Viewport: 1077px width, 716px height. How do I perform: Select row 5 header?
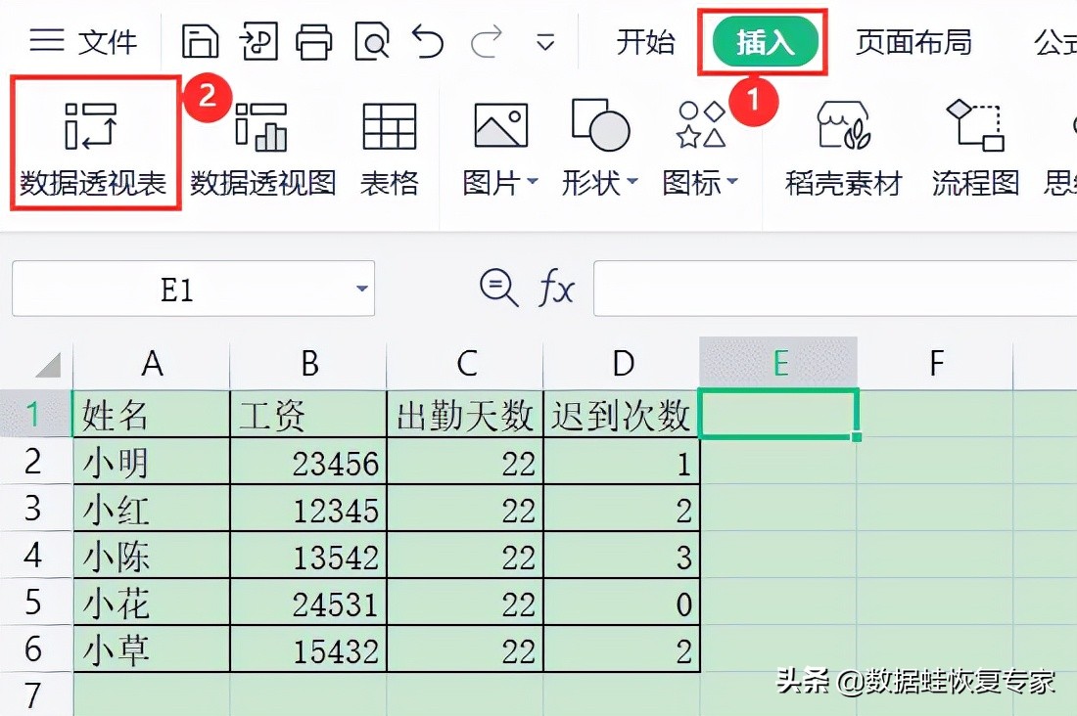tap(35, 602)
